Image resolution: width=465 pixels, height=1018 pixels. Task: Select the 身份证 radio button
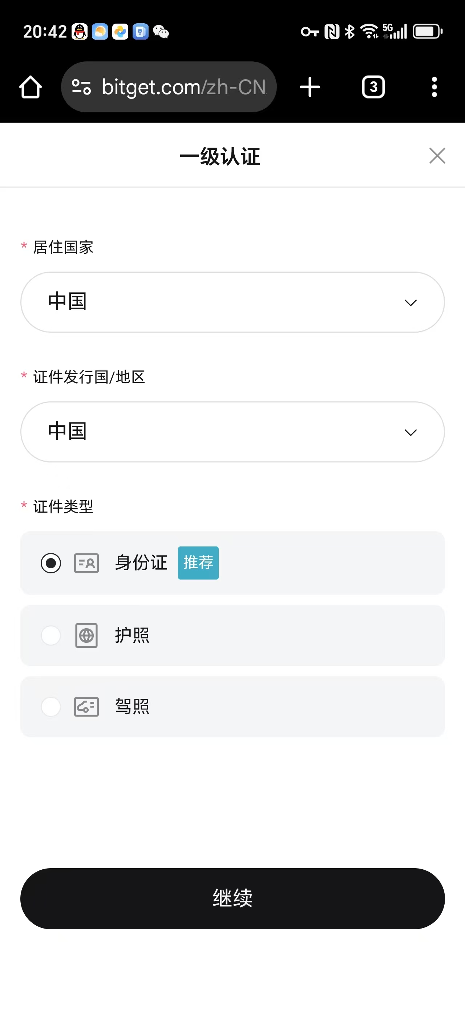[x=51, y=563]
